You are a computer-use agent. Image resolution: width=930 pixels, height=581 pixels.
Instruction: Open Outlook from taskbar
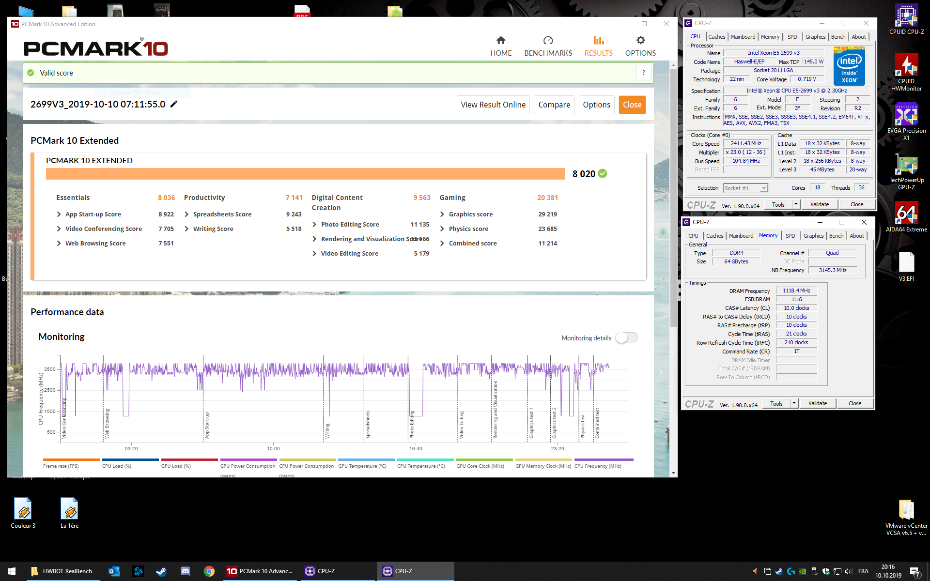pos(114,571)
